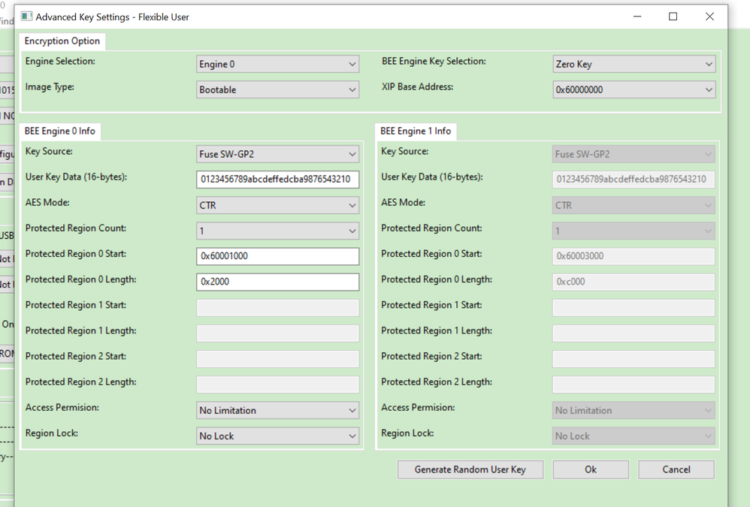Close the Advanced Key Settings dialog
Viewport: 750px width, 507px height.
[710, 17]
